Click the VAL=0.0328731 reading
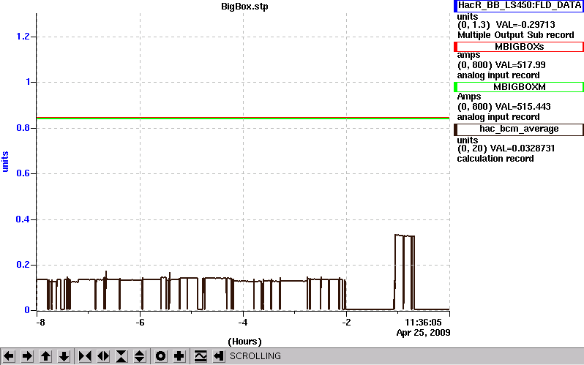 [523, 148]
